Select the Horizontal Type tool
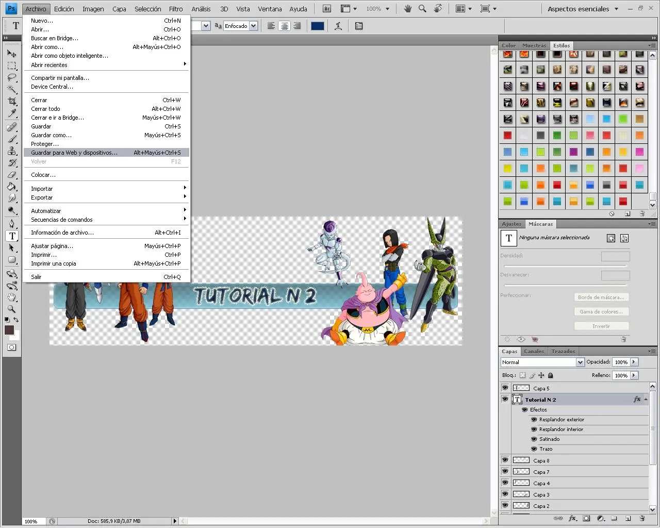 pyautogui.click(x=12, y=236)
